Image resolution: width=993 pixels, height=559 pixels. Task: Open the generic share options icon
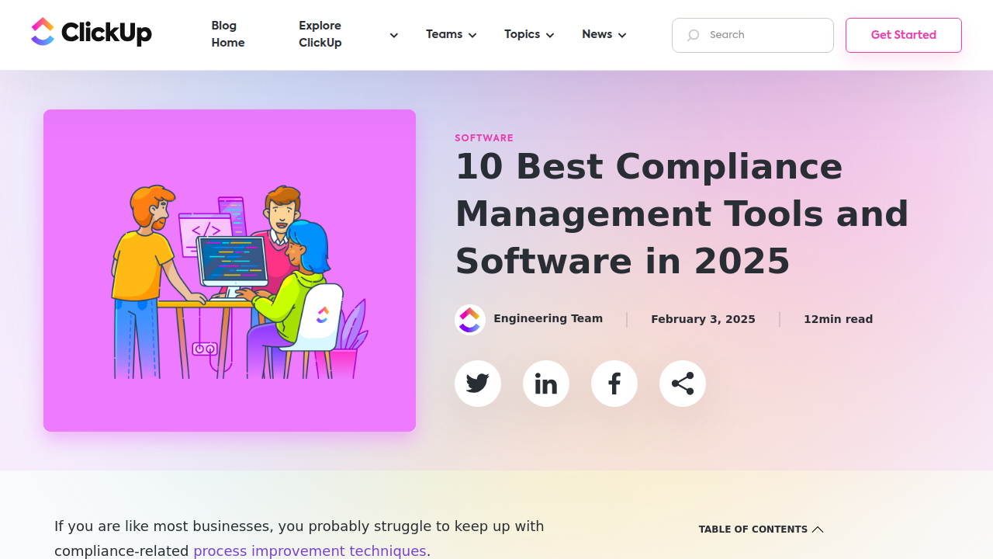coord(683,384)
